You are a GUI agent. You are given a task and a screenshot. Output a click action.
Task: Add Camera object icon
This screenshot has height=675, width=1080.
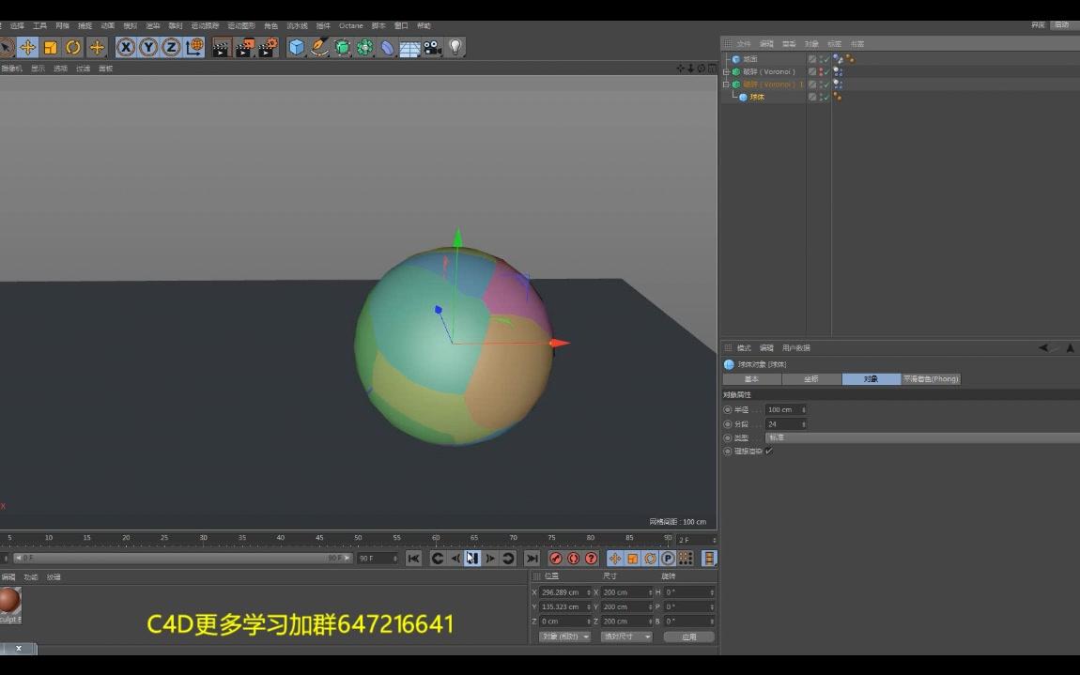point(433,47)
